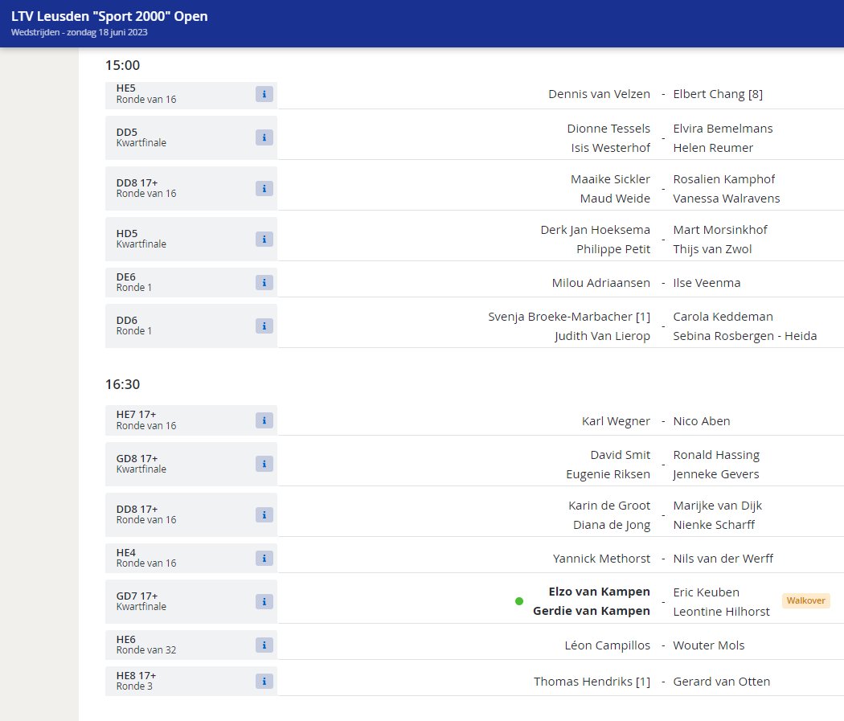
Task: Open player Rosalien Kamphof
Action: [724, 179]
